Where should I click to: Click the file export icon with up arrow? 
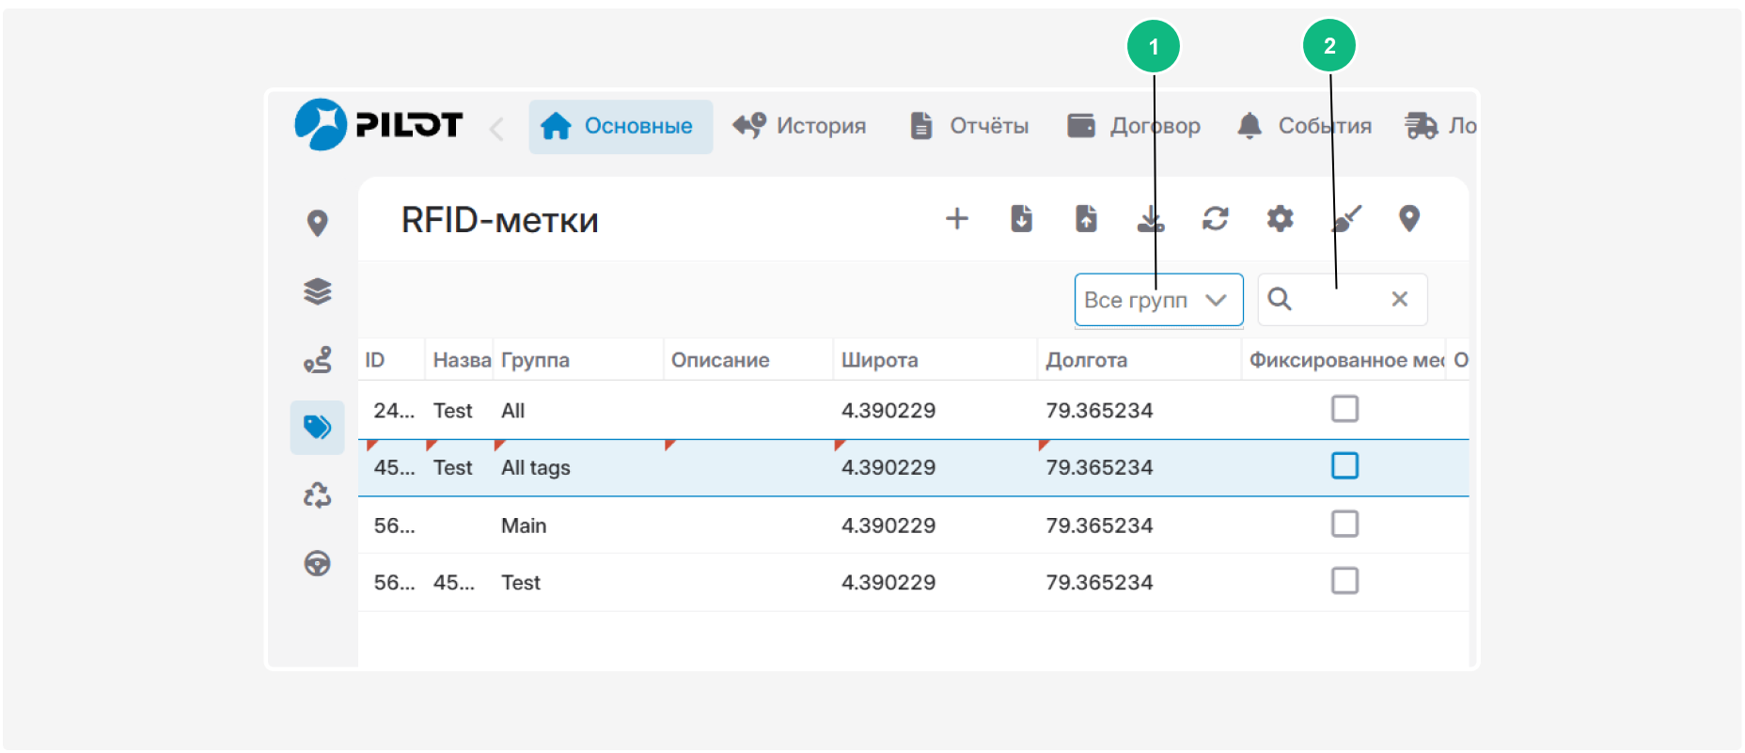(1087, 219)
